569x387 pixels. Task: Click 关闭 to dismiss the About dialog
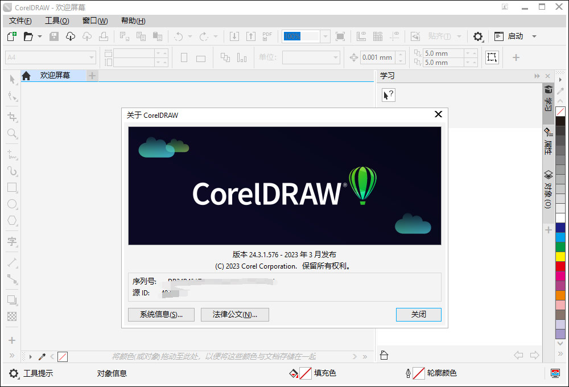point(418,314)
